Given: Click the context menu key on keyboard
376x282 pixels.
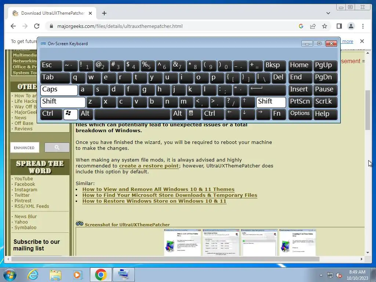Looking at the screenshot, I should click(194, 114).
